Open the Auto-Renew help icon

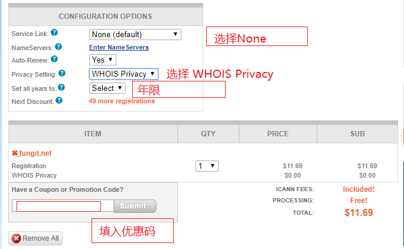(x=54, y=59)
